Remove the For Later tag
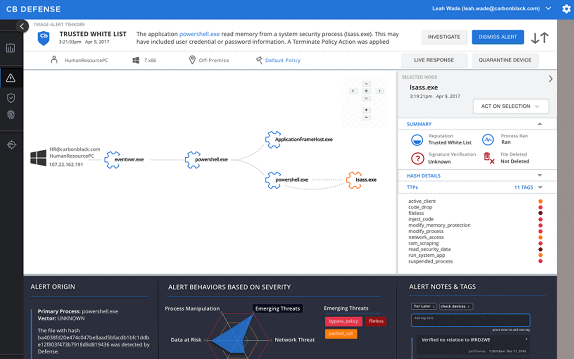Image resolution: width=574 pixels, height=359 pixels. [x=434, y=307]
